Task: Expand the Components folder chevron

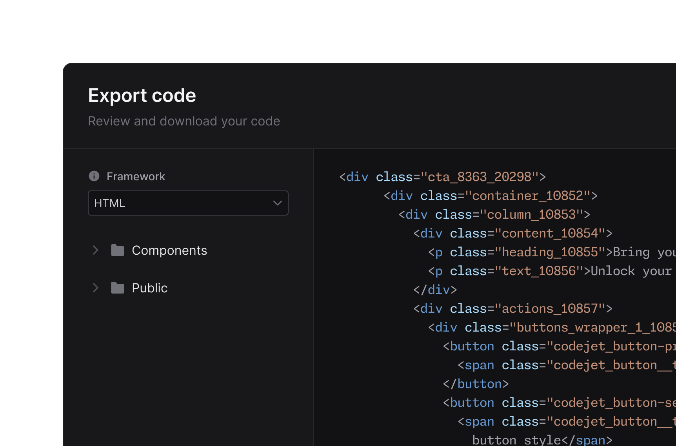Action: (95, 250)
